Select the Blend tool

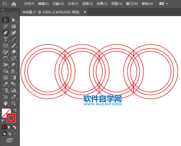14,84
